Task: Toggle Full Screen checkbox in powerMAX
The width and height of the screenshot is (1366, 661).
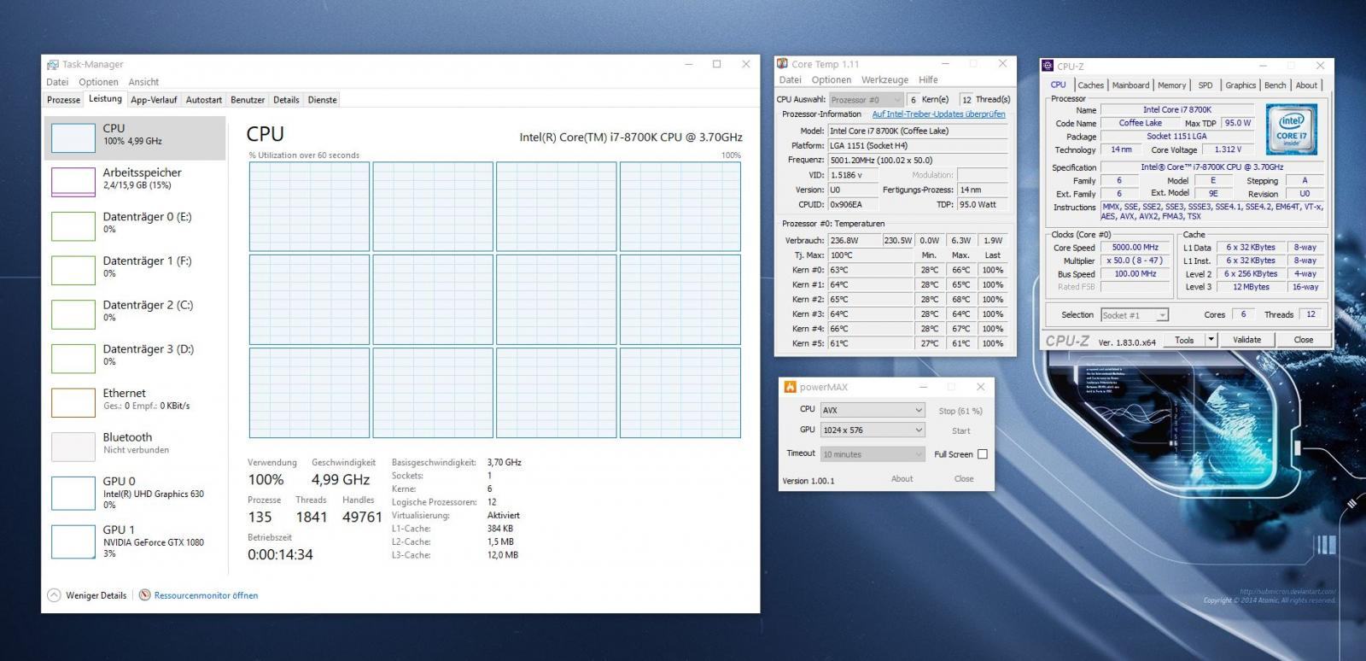Action: pos(983,454)
